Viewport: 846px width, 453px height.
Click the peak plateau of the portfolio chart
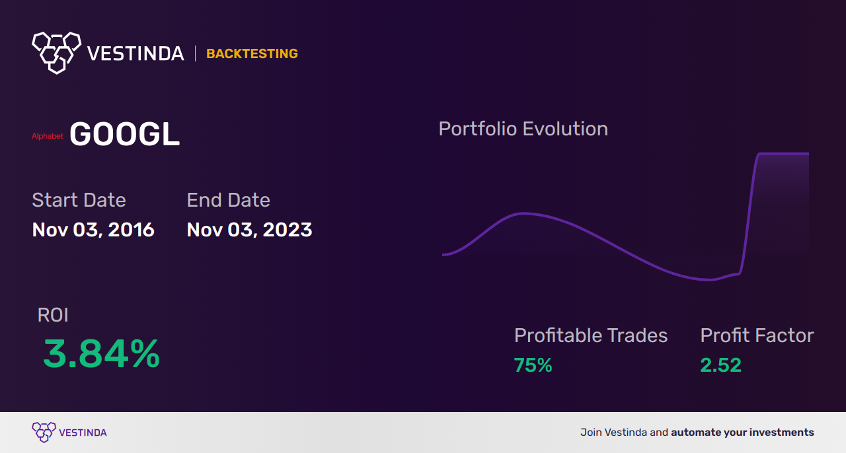783,154
